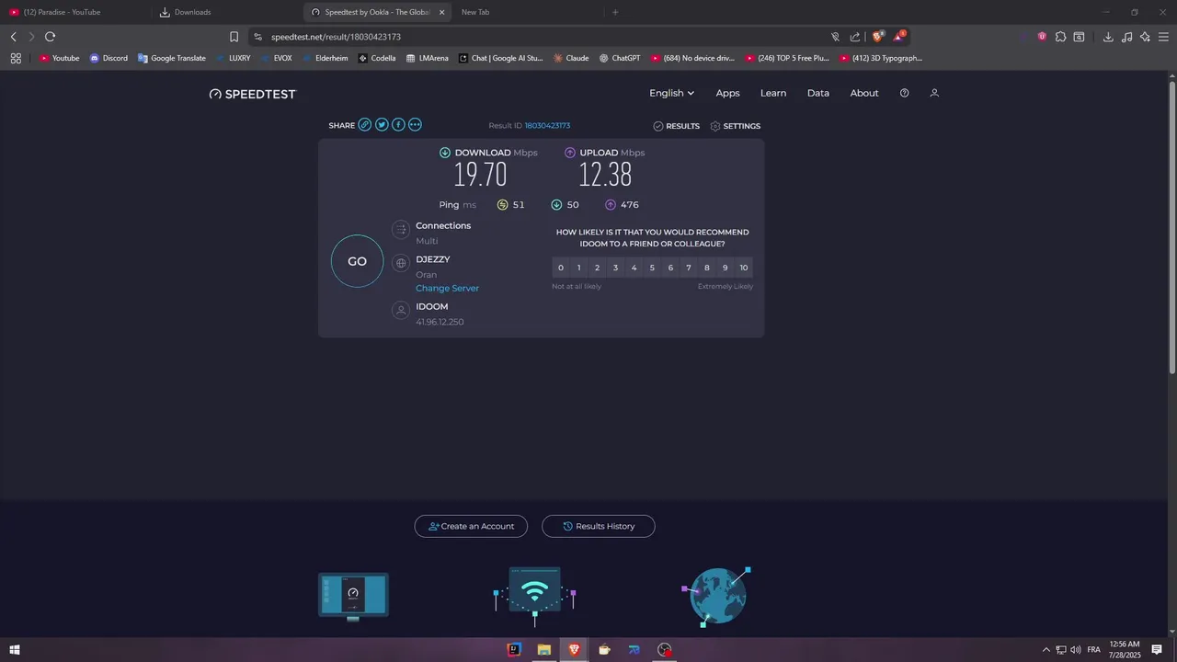Share result on Twitter
Image resolution: width=1177 pixels, height=662 pixels.
[x=382, y=125]
